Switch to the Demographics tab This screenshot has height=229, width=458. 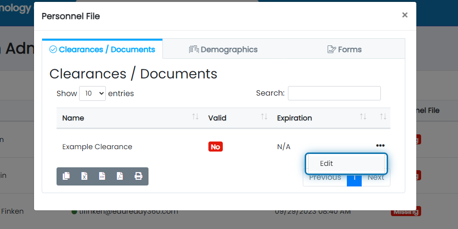pos(223,49)
